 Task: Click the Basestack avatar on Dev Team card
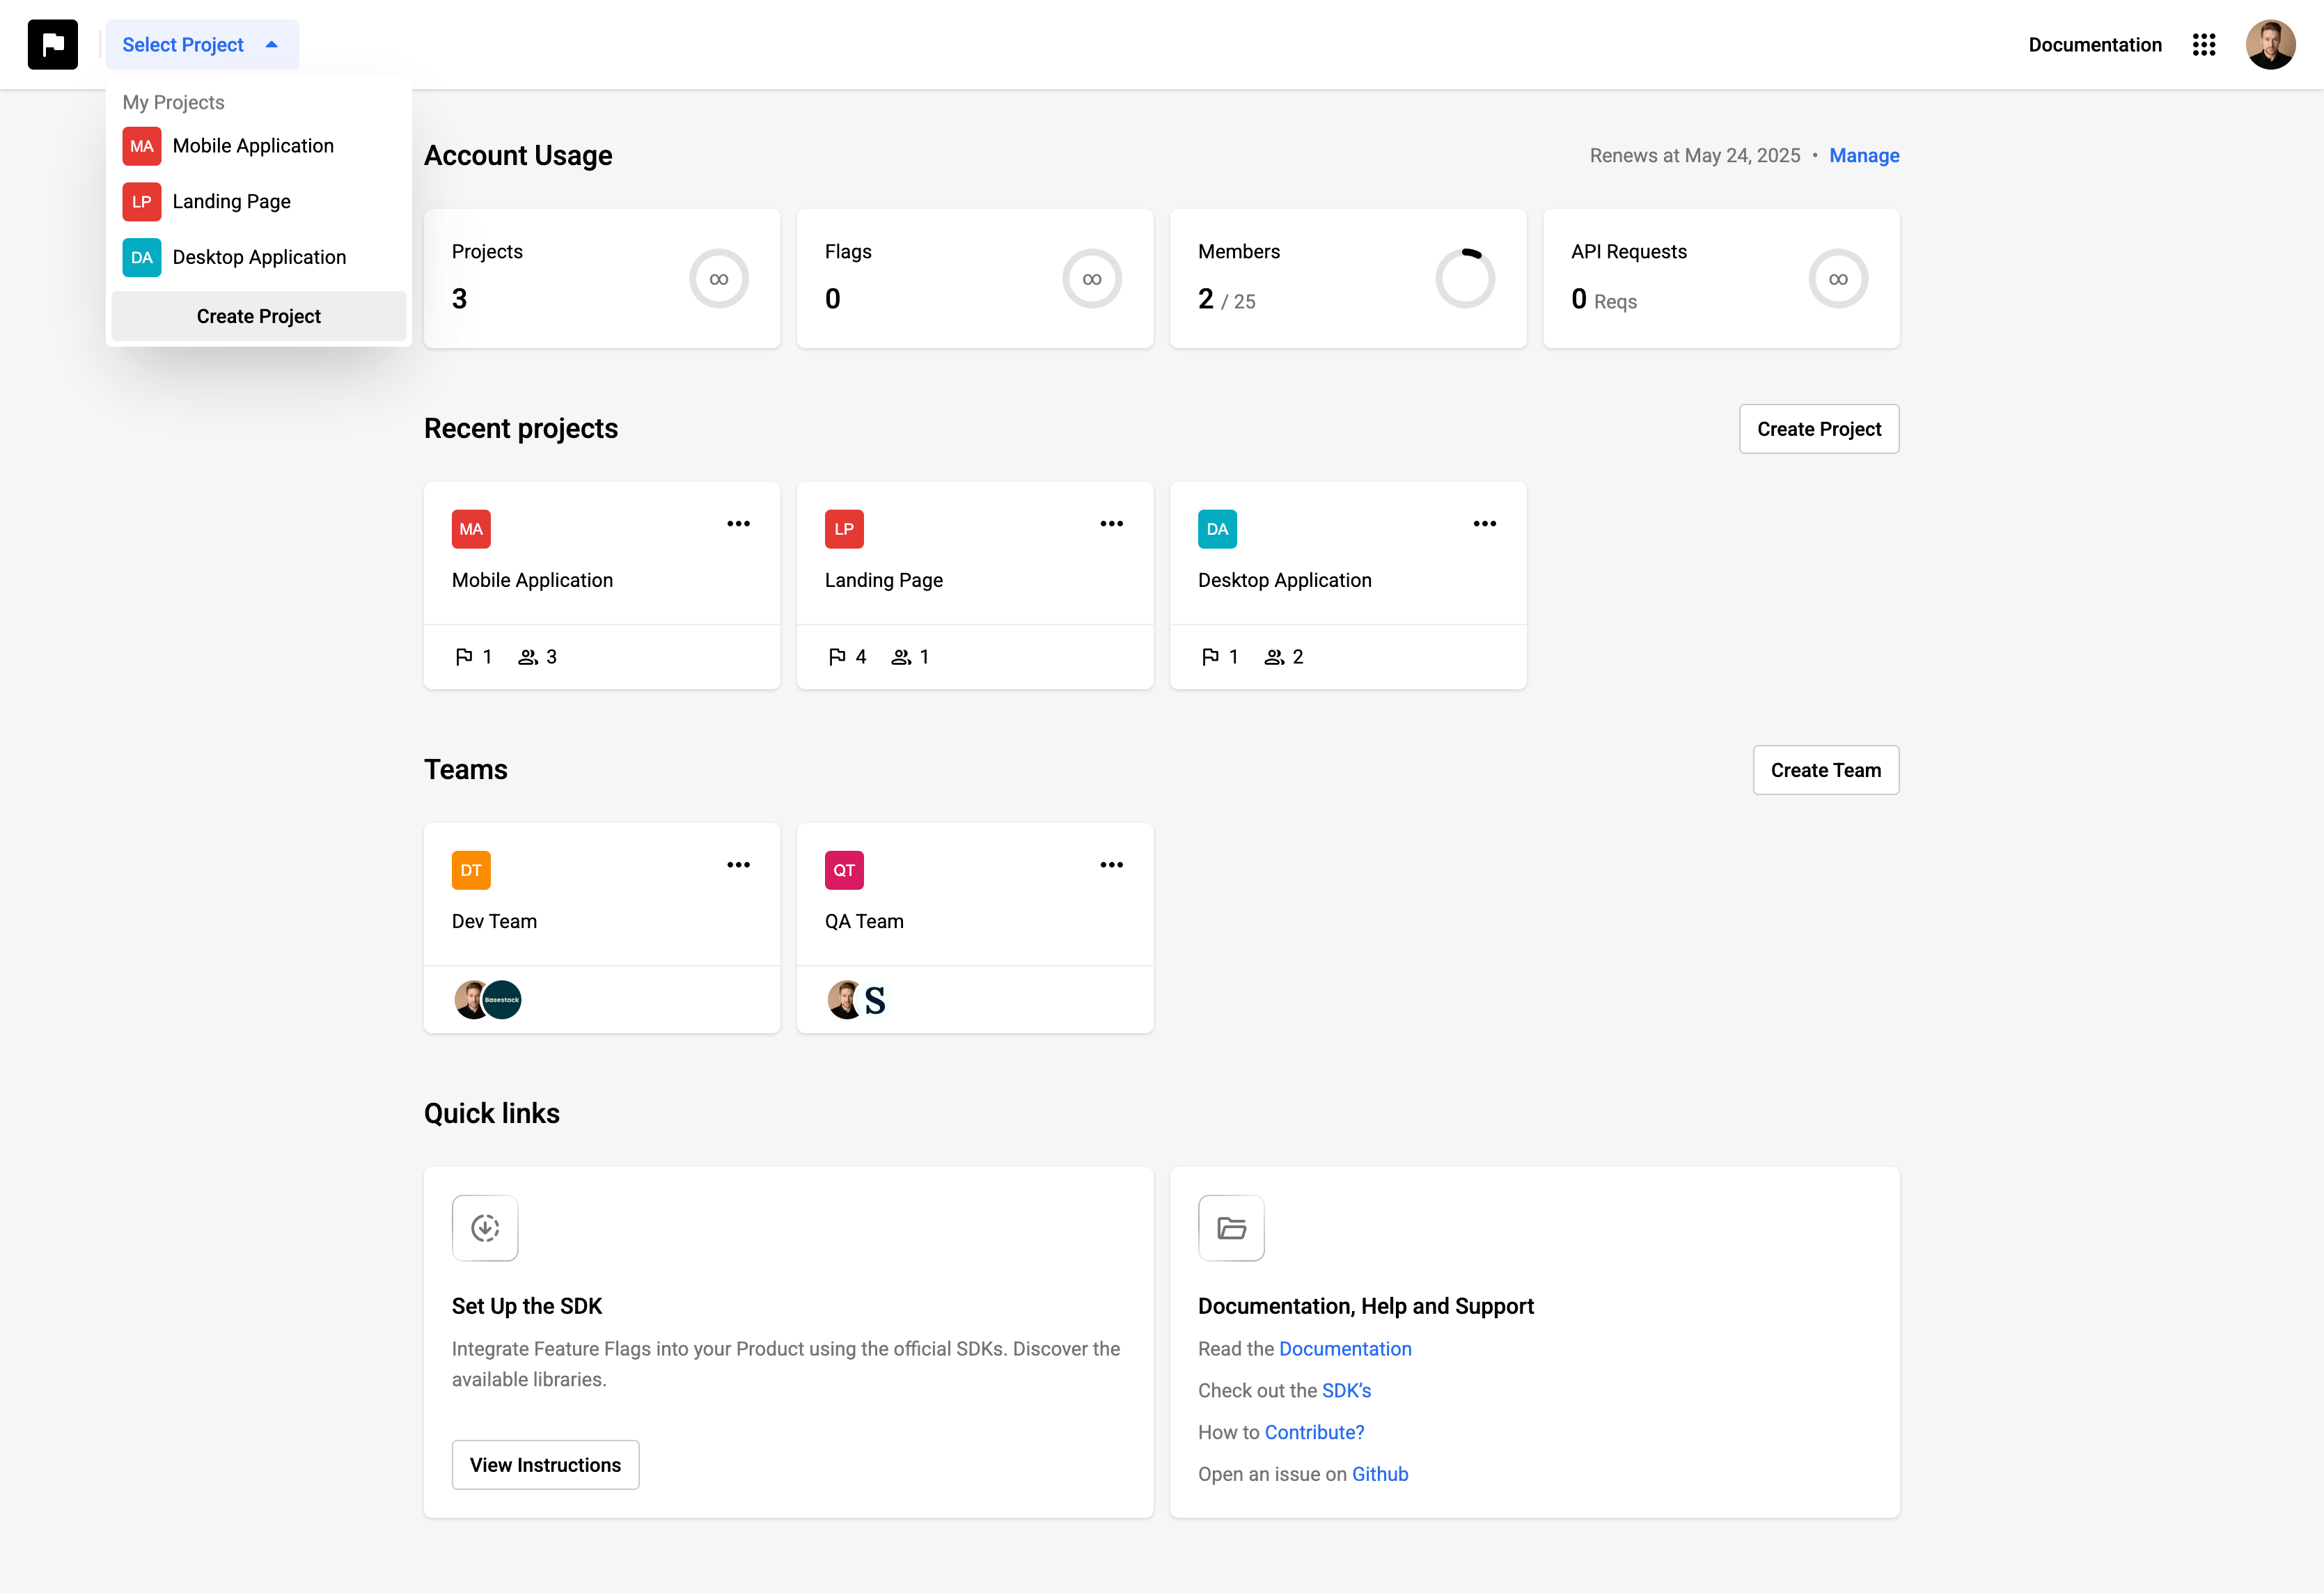coord(502,999)
